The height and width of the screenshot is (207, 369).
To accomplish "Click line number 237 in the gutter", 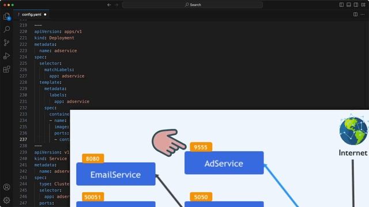I will point(23,139).
